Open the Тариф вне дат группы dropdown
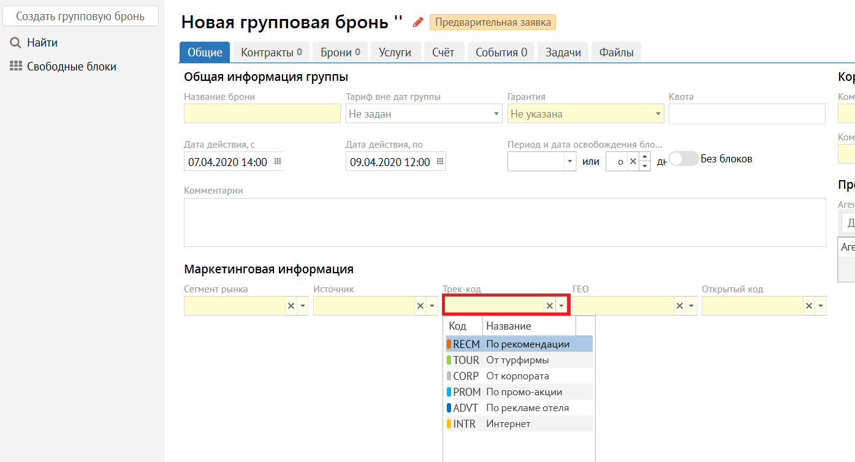This screenshot has height=462, width=855. [x=496, y=114]
